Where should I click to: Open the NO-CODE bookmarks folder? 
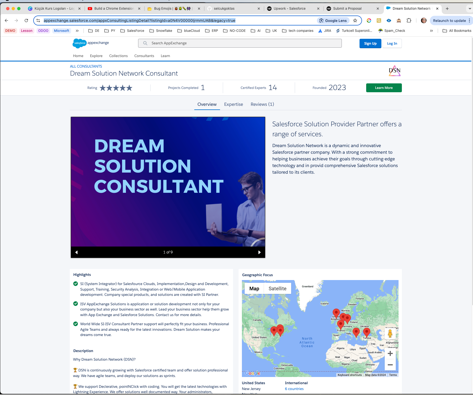click(x=234, y=31)
